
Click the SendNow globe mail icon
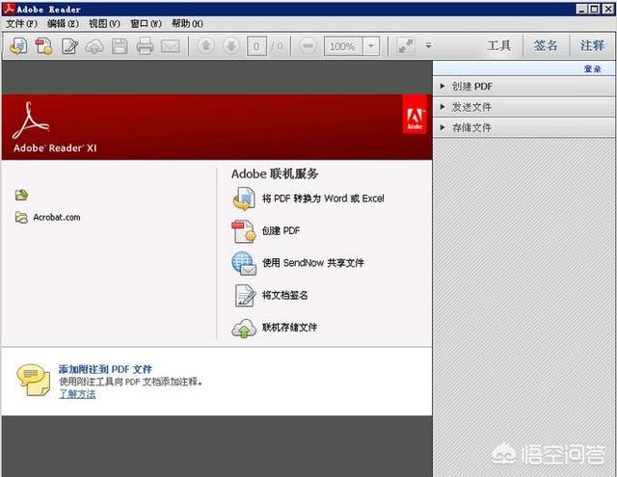(x=244, y=263)
